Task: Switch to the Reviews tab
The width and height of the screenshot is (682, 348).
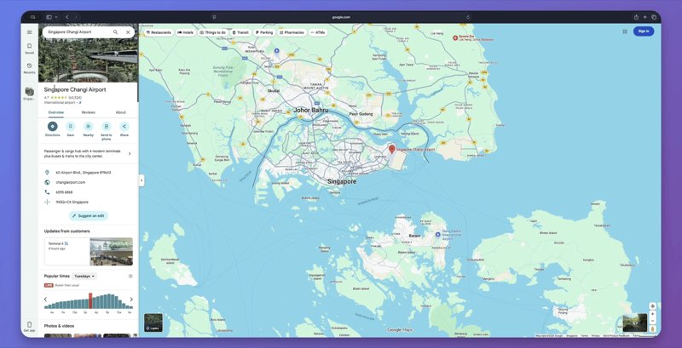Action: click(89, 112)
